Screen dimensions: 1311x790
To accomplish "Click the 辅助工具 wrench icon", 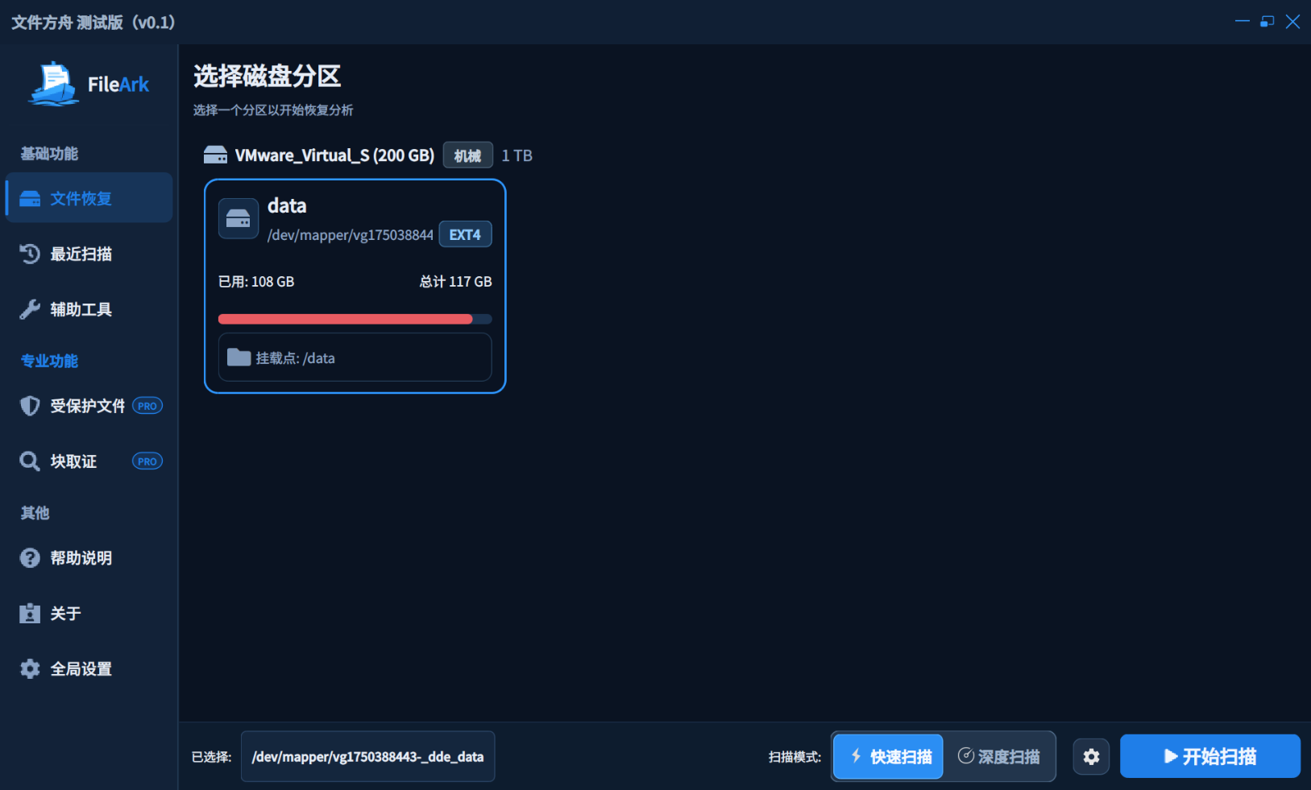I will [x=29, y=309].
